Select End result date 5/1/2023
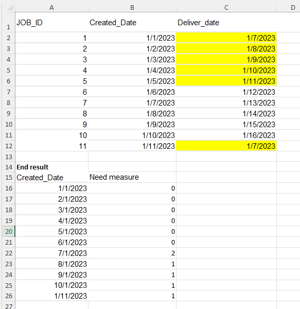Viewport: 300px width, 309px height. click(x=51, y=231)
